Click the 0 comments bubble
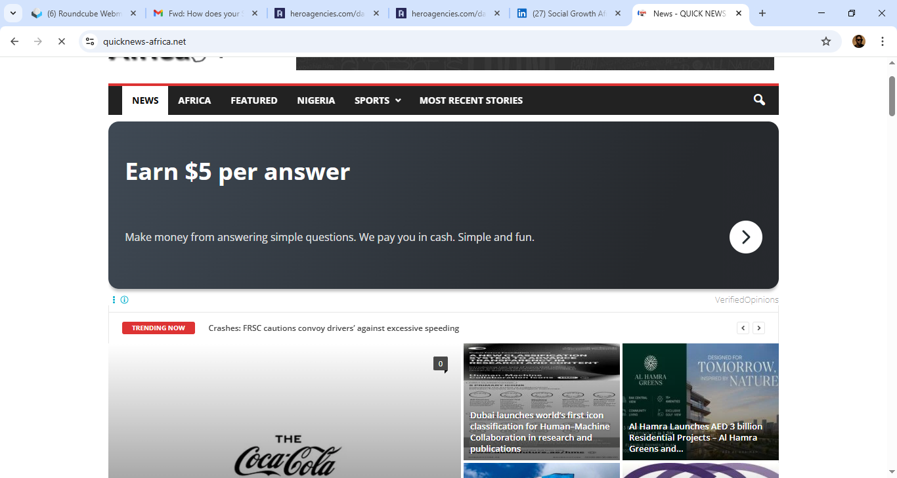The height and width of the screenshot is (478, 897). pyautogui.click(x=440, y=364)
